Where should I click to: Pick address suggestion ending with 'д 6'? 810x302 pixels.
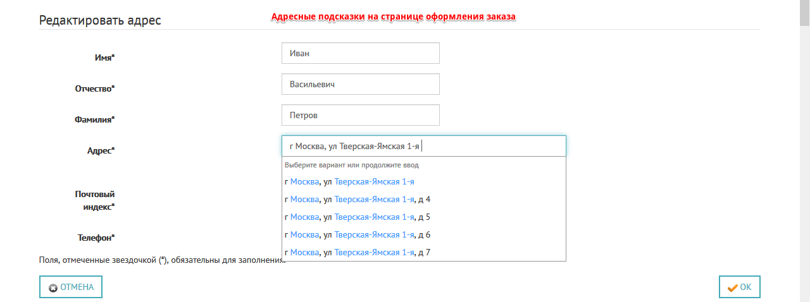(x=423, y=235)
